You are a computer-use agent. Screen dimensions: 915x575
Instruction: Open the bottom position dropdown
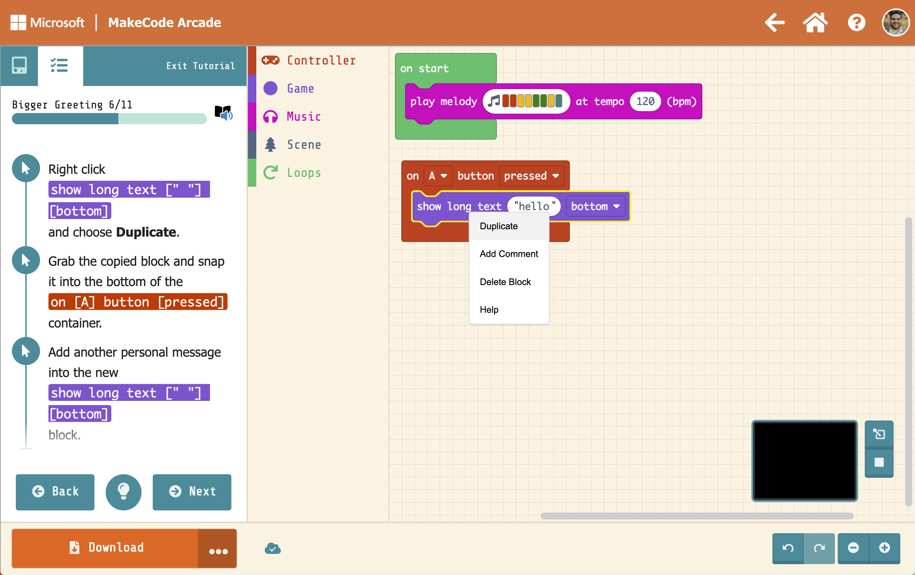[595, 206]
